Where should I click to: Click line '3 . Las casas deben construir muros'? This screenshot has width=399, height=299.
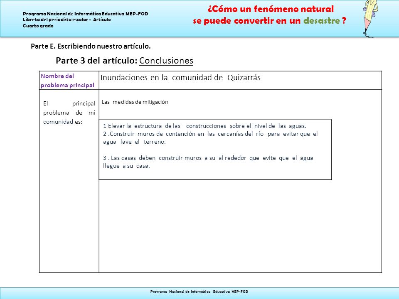click(208, 158)
